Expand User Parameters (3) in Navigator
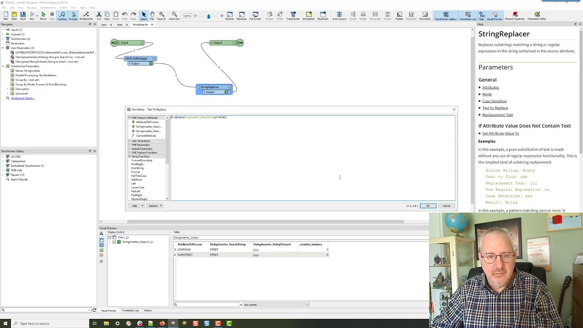The image size is (583, 328). (3, 48)
